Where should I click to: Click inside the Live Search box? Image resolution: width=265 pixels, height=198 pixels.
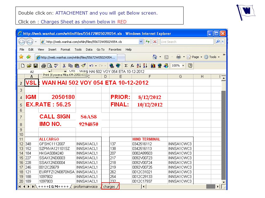coord(187,42)
